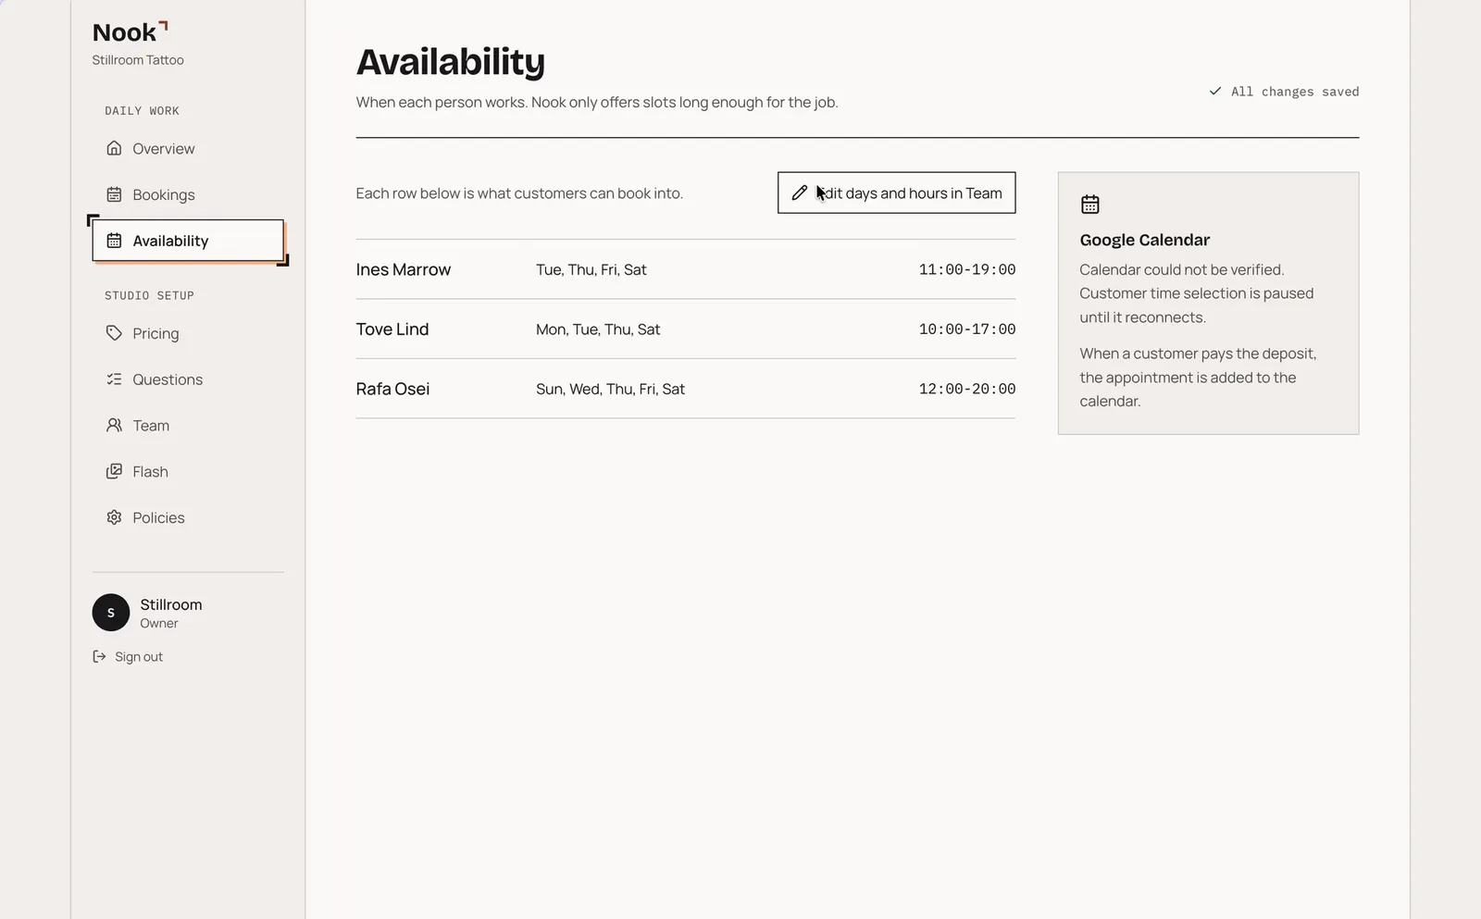Sign out of the account
This screenshot has width=1481, height=919.
pyautogui.click(x=128, y=656)
